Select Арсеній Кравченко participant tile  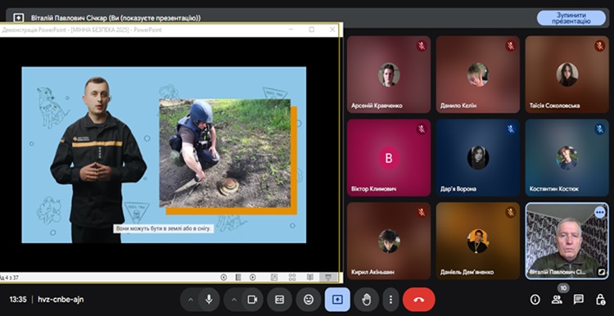(x=388, y=74)
